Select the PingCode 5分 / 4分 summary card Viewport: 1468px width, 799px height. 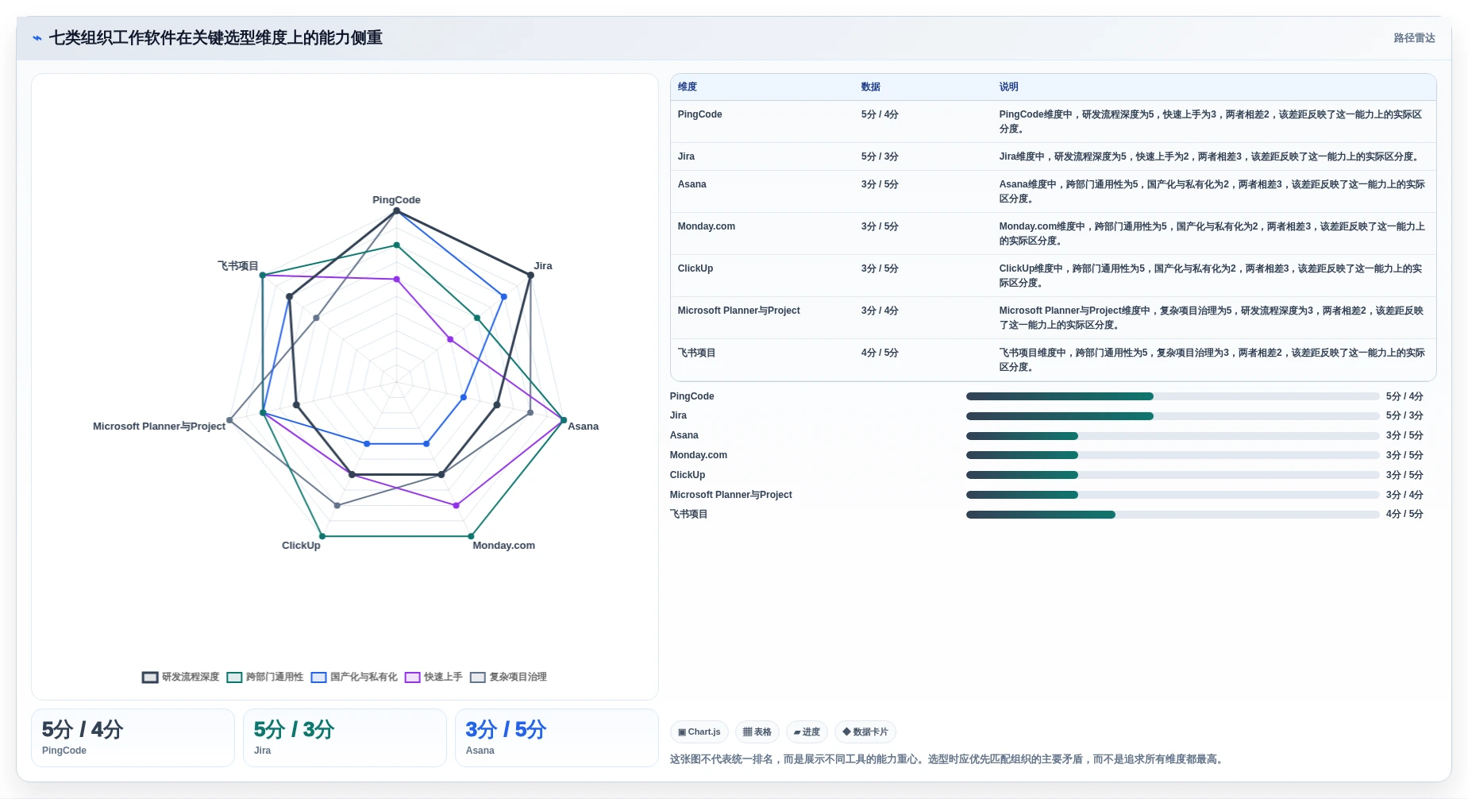[133, 738]
